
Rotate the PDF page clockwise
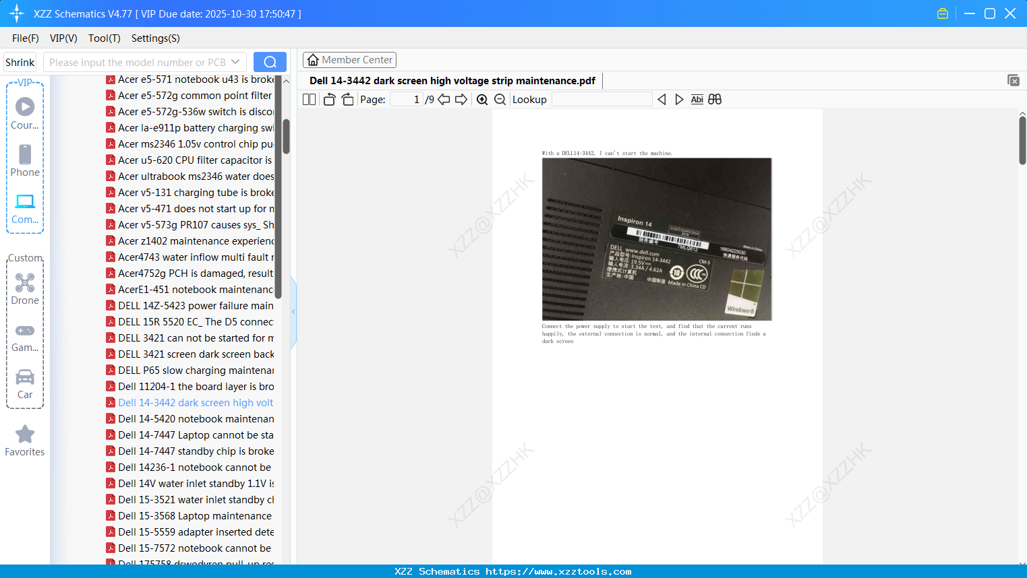pyautogui.click(x=347, y=99)
